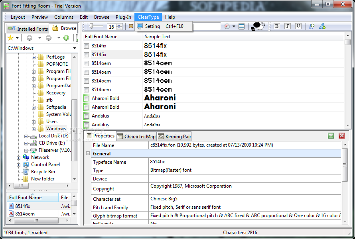Image resolution: width=355 pixels, height=239 pixels.
Task: Expand the Network tree node
Action: point(19,158)
